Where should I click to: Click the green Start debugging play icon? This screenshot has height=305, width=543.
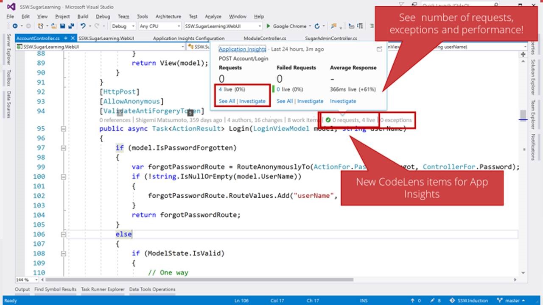268,26
